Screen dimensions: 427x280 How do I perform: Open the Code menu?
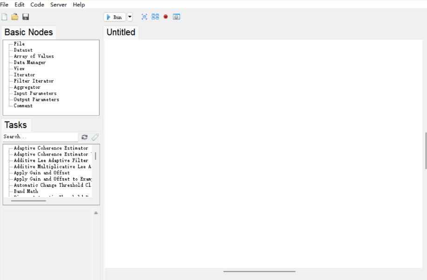click(x=37, y=5)
